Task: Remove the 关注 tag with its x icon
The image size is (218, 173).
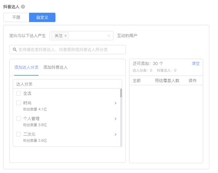Action: click(66, 36)
